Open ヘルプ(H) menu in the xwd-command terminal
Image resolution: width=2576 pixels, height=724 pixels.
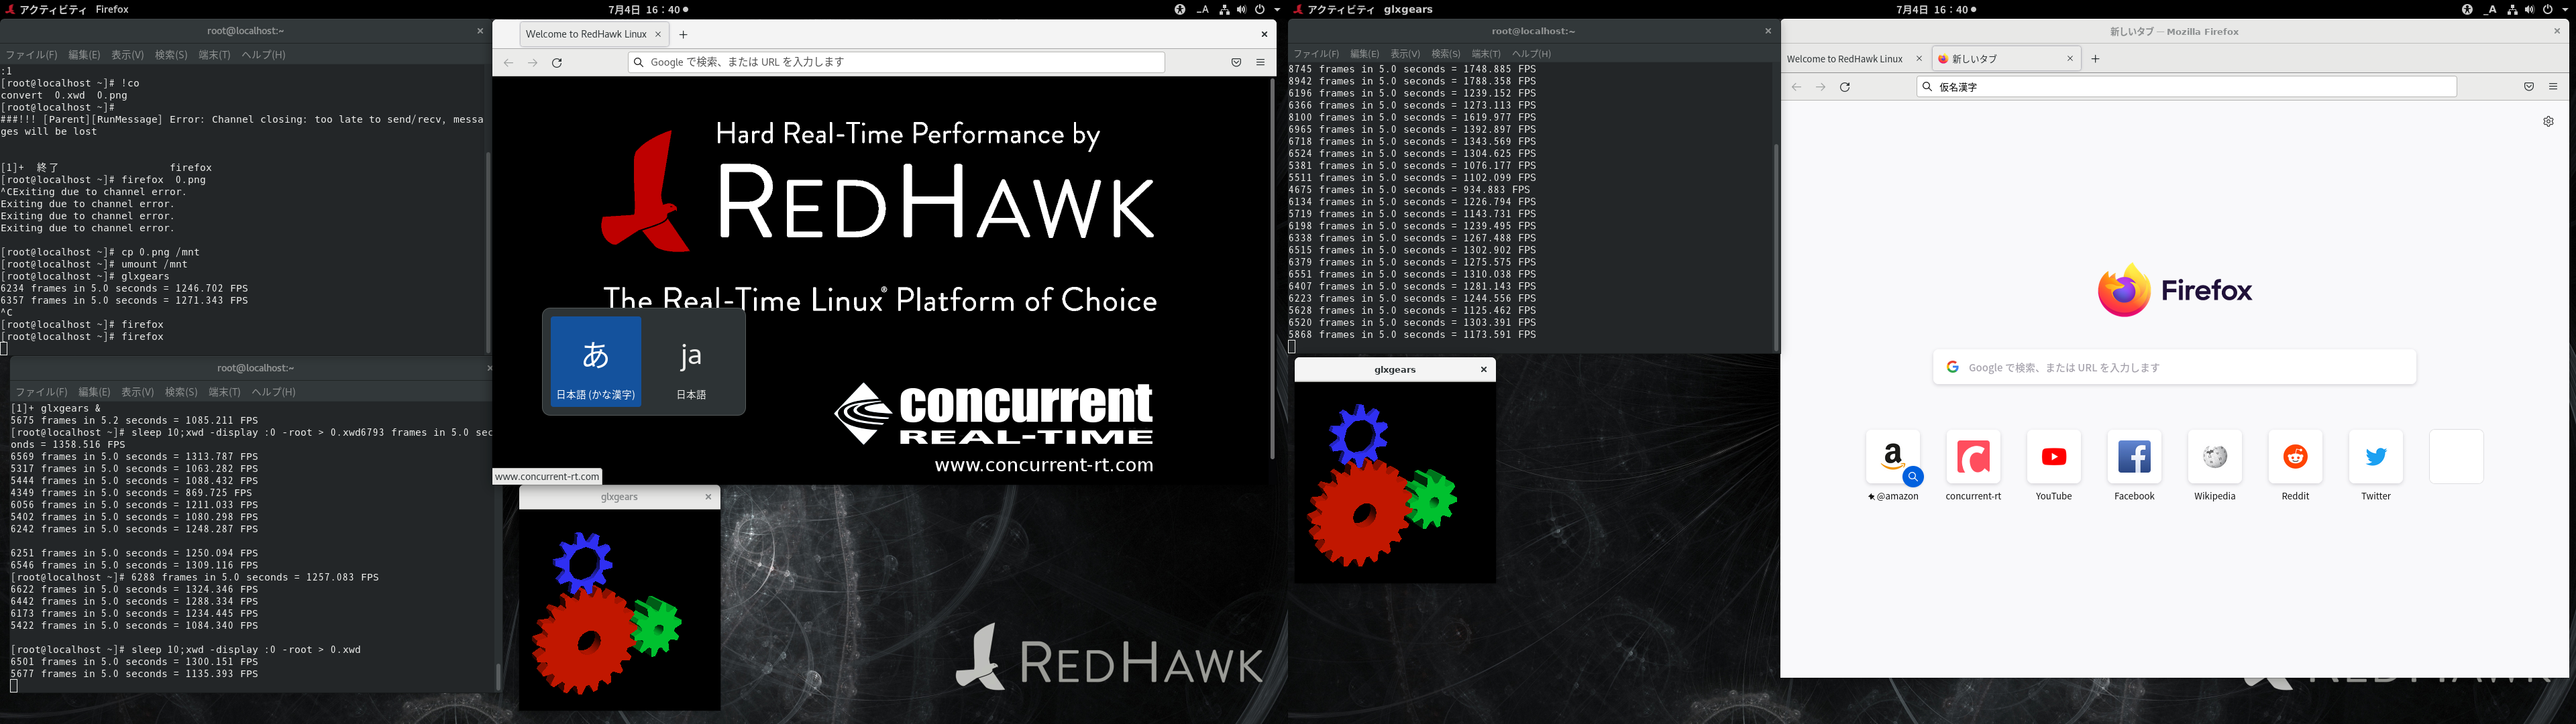[273, 392]
